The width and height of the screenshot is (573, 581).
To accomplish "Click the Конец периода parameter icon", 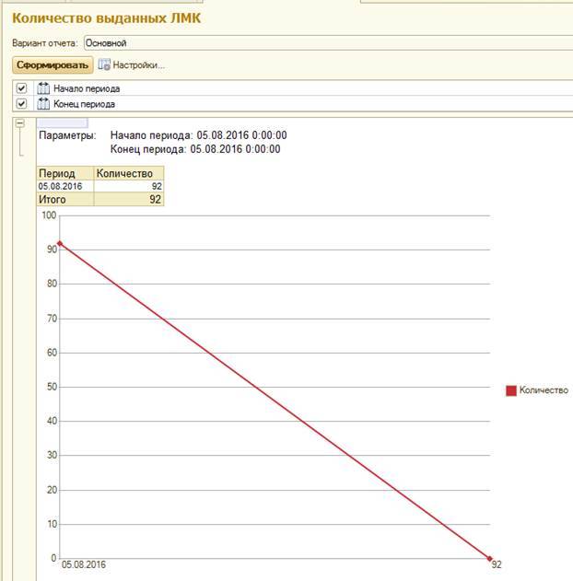I will pyautogui.click(x=43, y=104).
